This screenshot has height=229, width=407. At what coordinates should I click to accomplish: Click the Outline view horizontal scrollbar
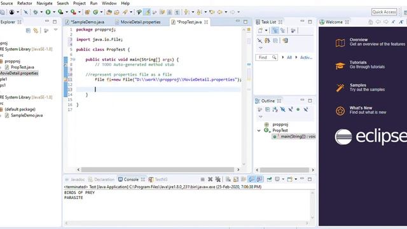[x=285, y=170]
